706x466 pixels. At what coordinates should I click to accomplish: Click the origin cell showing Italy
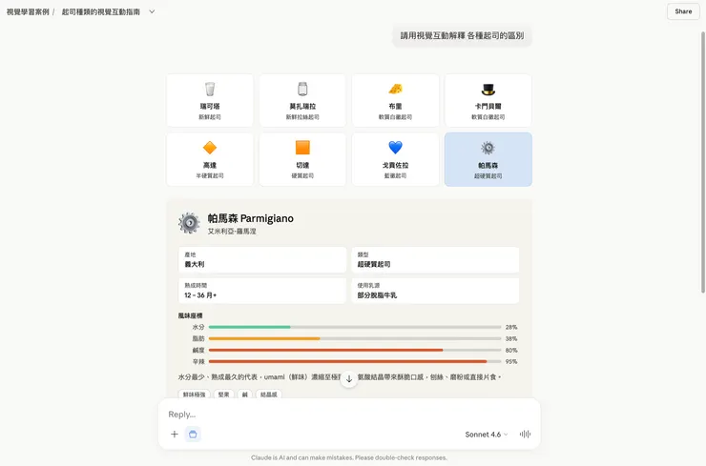pyautogui.click(x=262, y=259)
